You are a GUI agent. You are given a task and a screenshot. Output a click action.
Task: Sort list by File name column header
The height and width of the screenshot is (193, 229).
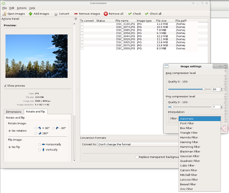click(x=126, y=21)
